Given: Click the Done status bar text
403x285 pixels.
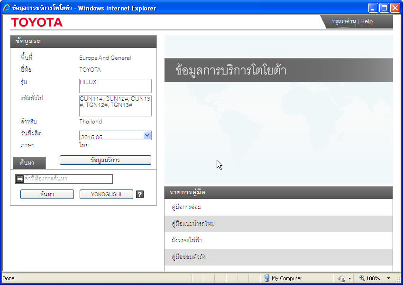Looking at the screenshot, I should tap(9, 278).
